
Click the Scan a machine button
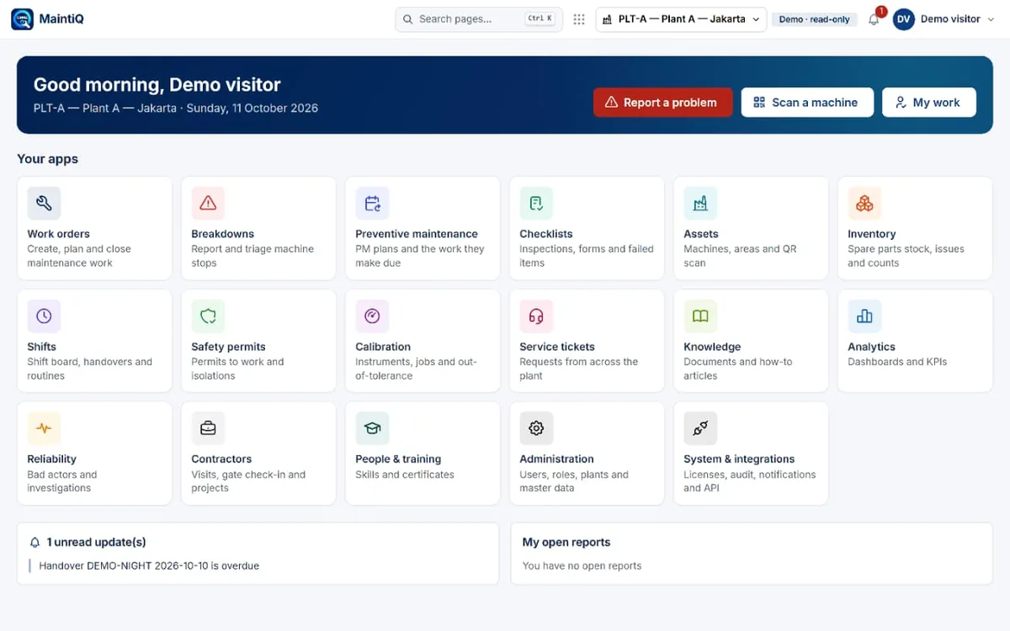coord(807,103)
